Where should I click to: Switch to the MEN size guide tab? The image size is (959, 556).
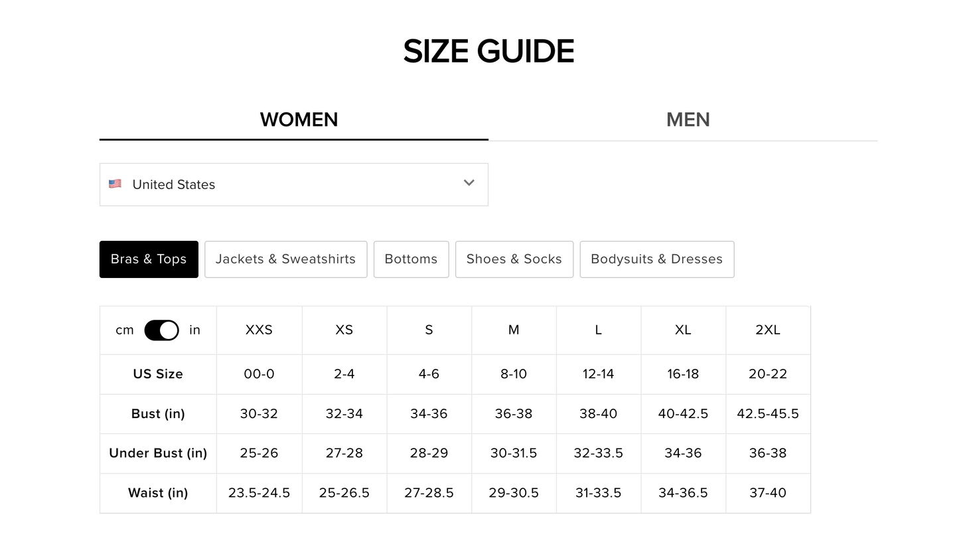[688, 119]
